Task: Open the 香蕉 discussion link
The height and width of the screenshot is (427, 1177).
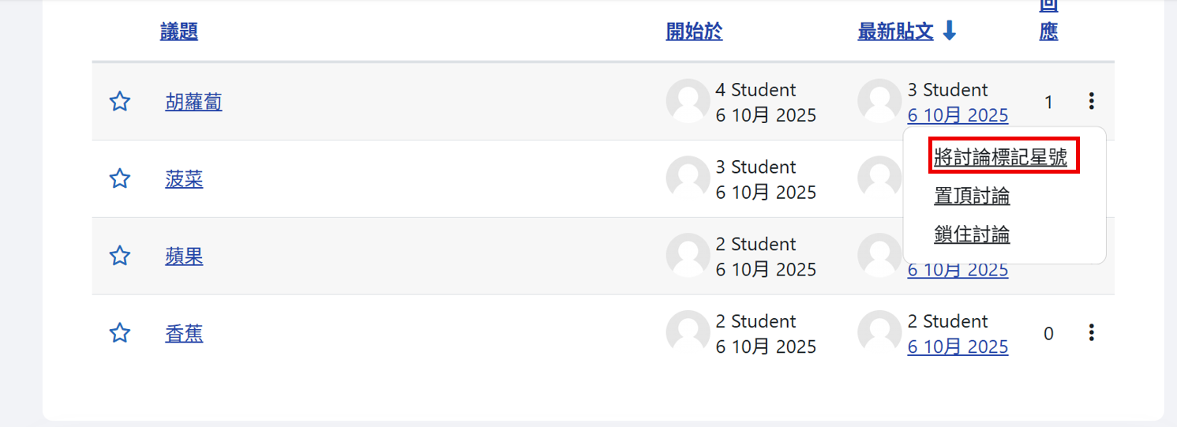Action: point(184,334)
